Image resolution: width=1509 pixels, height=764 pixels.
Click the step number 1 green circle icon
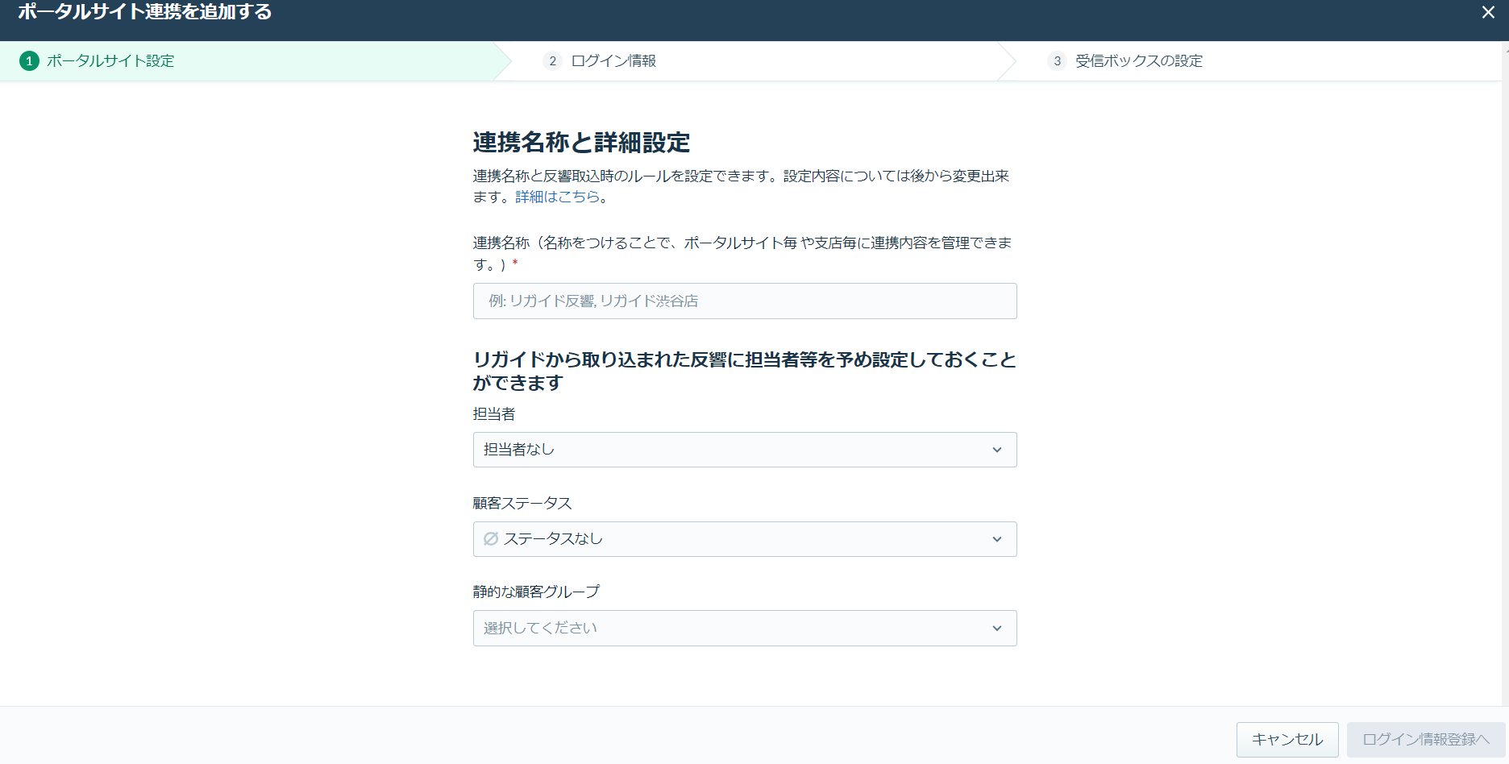click(x=29, y=61)
